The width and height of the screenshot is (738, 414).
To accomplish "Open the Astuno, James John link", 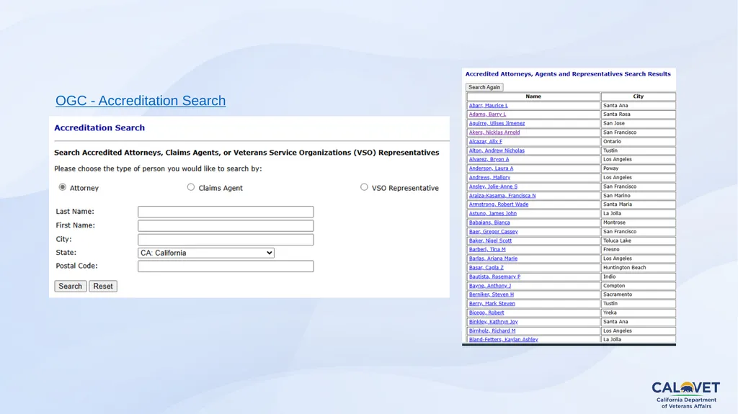I will pyautogui.click(x=492, y=213).
